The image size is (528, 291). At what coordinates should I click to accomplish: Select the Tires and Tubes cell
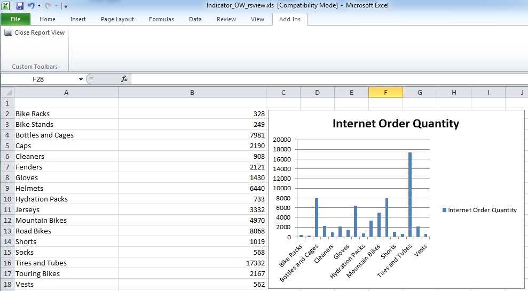pos(66,263)
